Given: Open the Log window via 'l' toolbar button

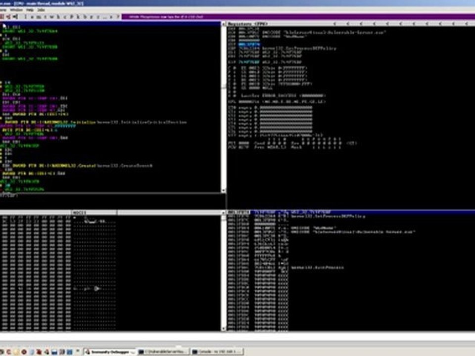Looking at the screenshot, I should (x=26, y=17).
